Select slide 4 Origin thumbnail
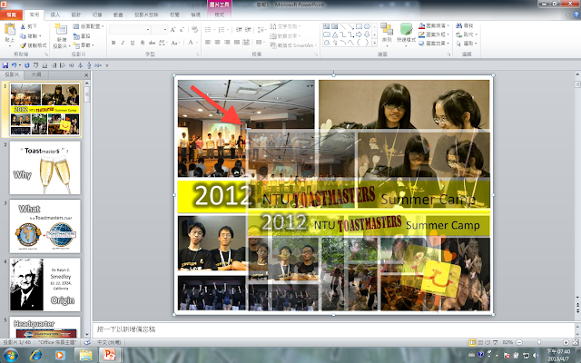The image size is (581, 363). [44, 284]
